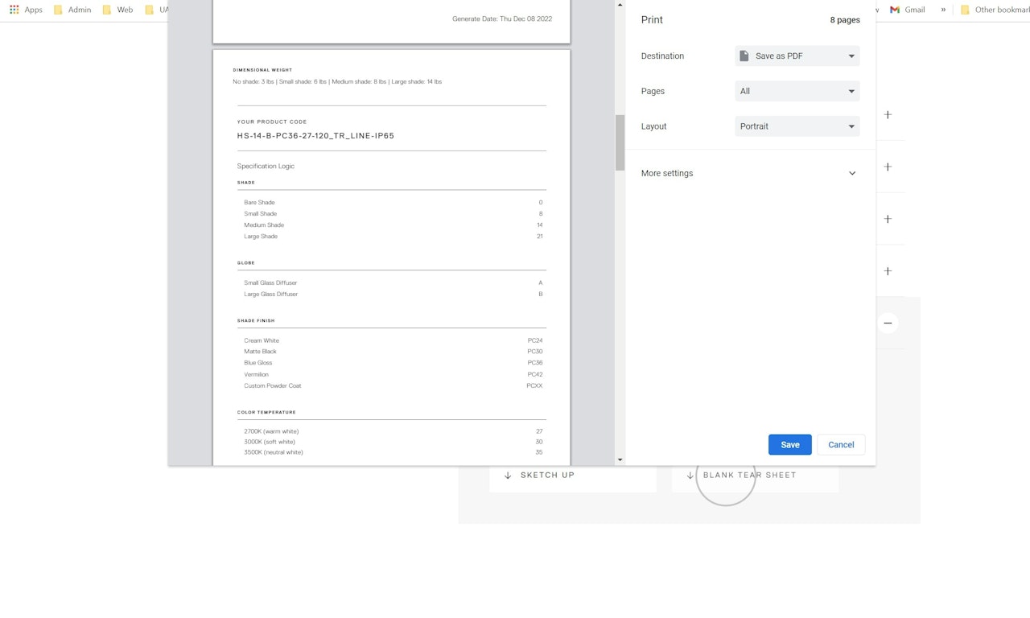
Task: Click the print preview scrollbar thumb
Action: click(620, 142)
